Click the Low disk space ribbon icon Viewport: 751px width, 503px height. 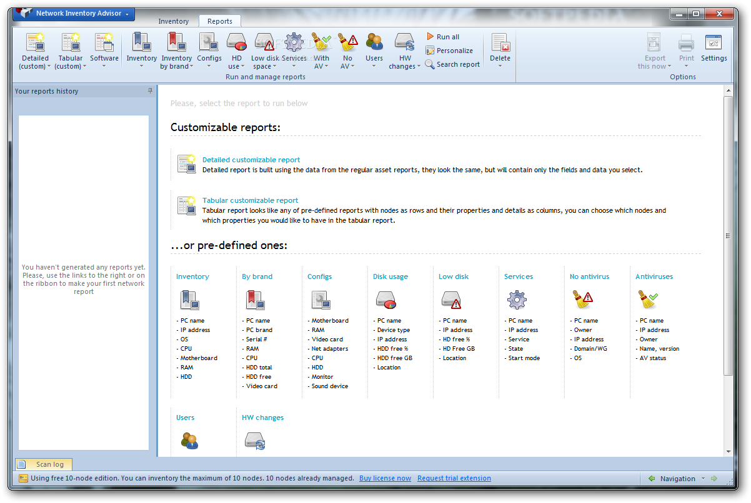point(266,42)
